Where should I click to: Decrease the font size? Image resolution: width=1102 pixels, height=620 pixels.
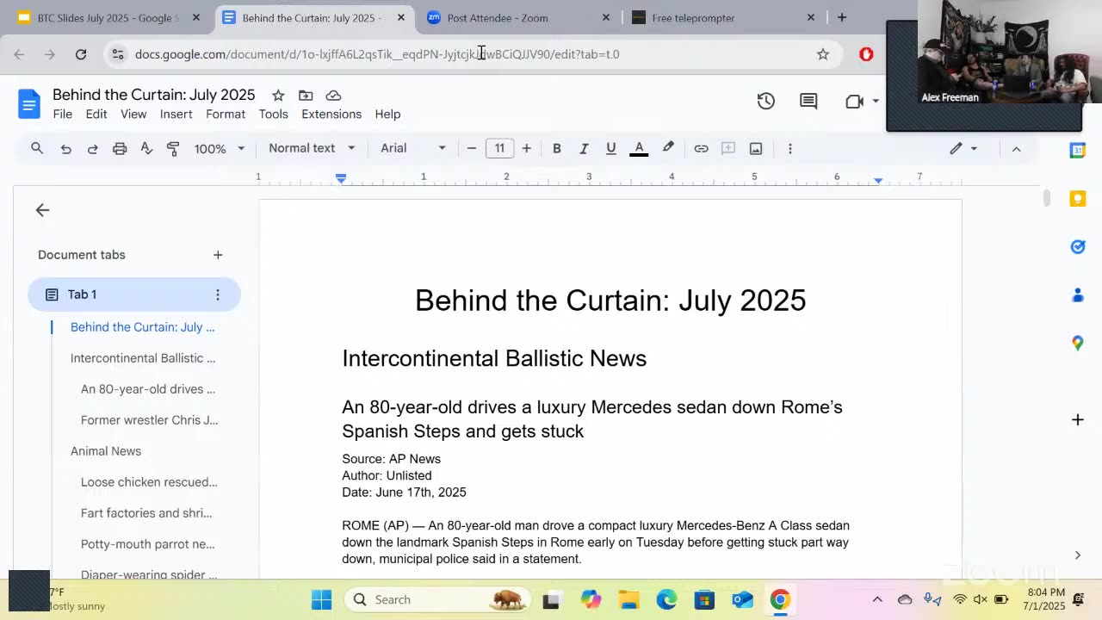point(471,148)
